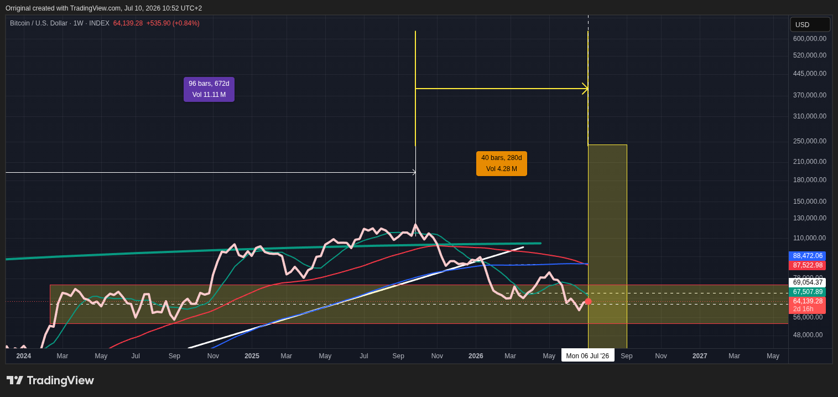Viewport: 838px width, 397px height.
Task: Click the red dot at current price
Action: tap(588, 301)
